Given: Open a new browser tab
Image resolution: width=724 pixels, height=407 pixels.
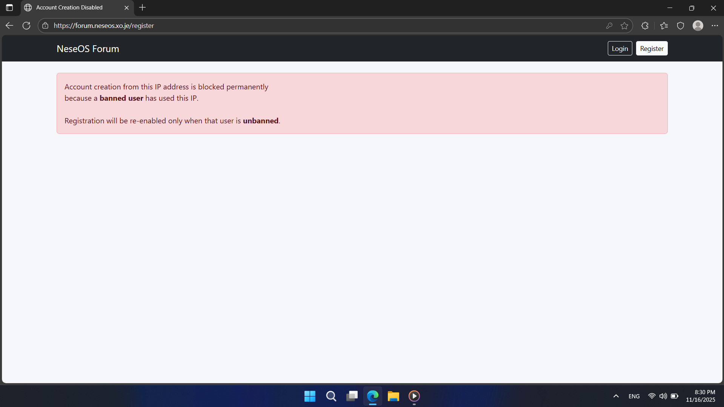Looking at the screenshot, I should pos(142,8).
